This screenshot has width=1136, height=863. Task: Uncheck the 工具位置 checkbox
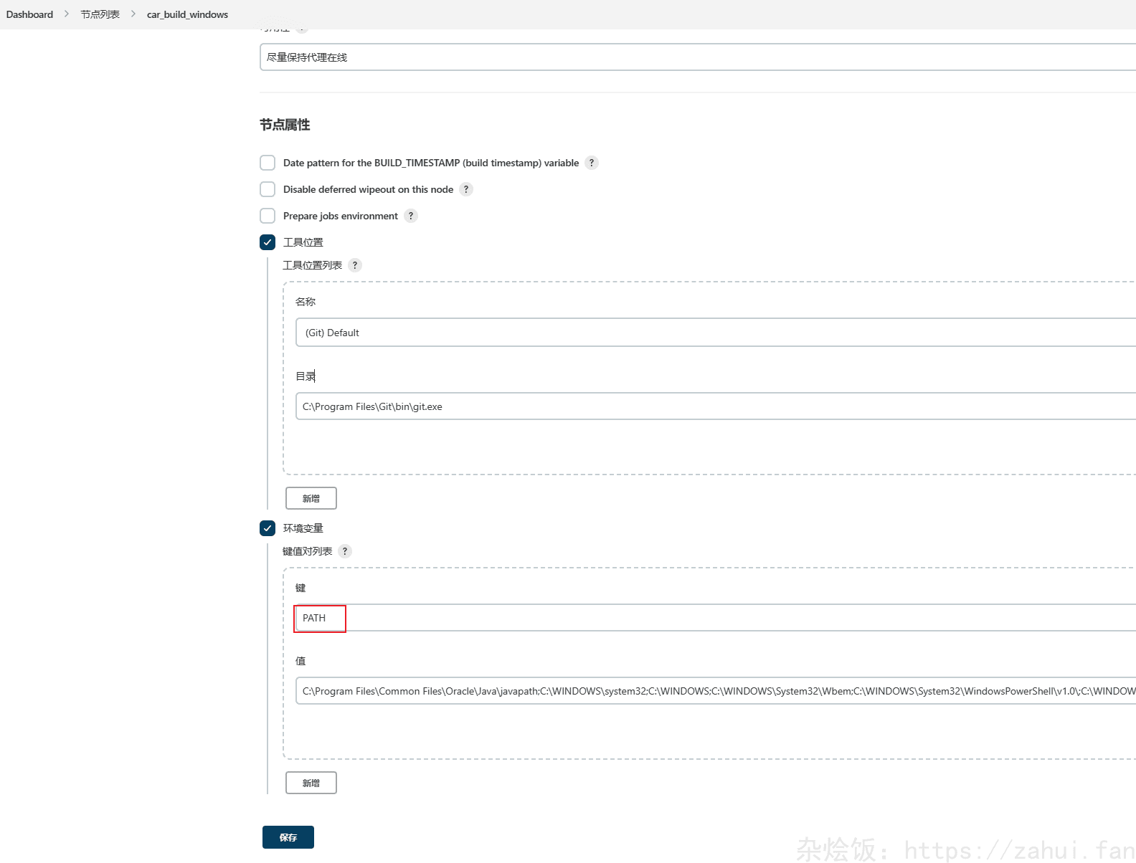tap(268, 242)
